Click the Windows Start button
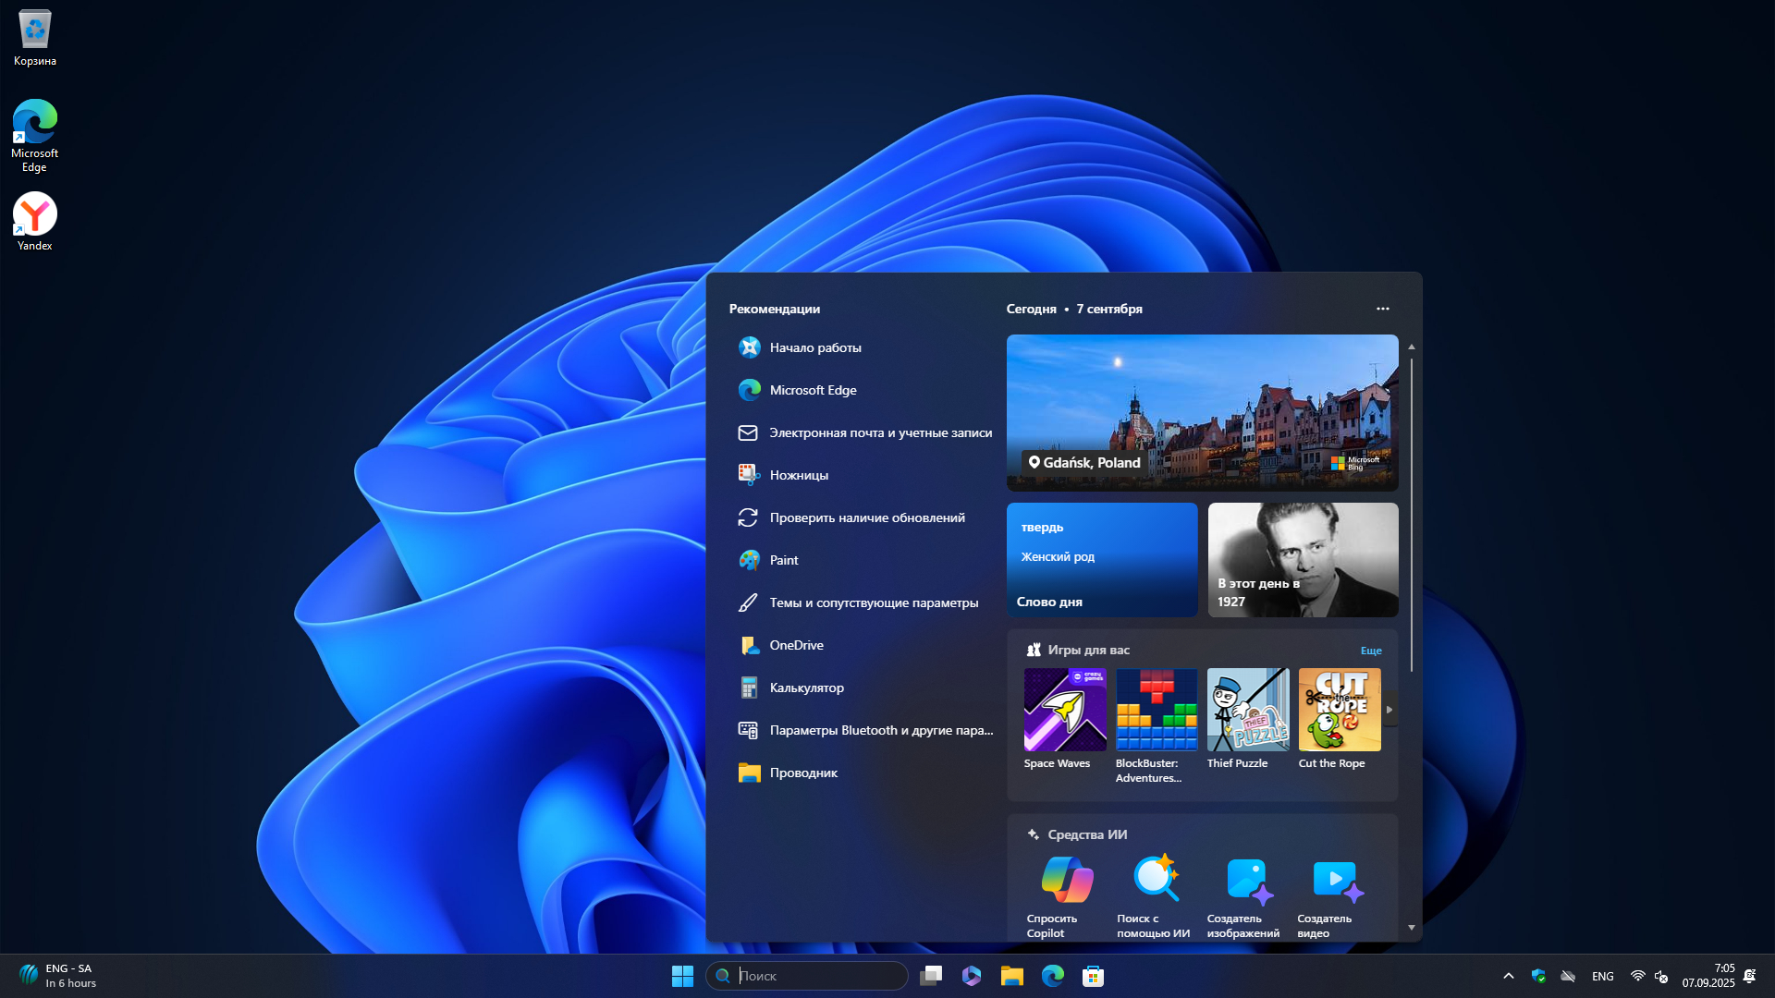This screenshot has width=1775, height=998. 682,976
